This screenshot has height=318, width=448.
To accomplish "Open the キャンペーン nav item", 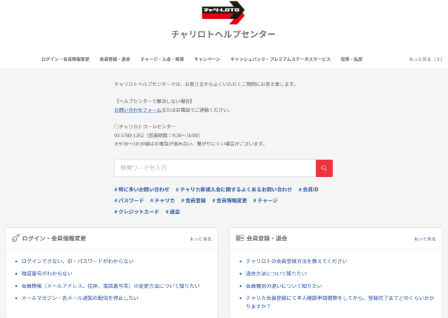I will coord(207,59).
